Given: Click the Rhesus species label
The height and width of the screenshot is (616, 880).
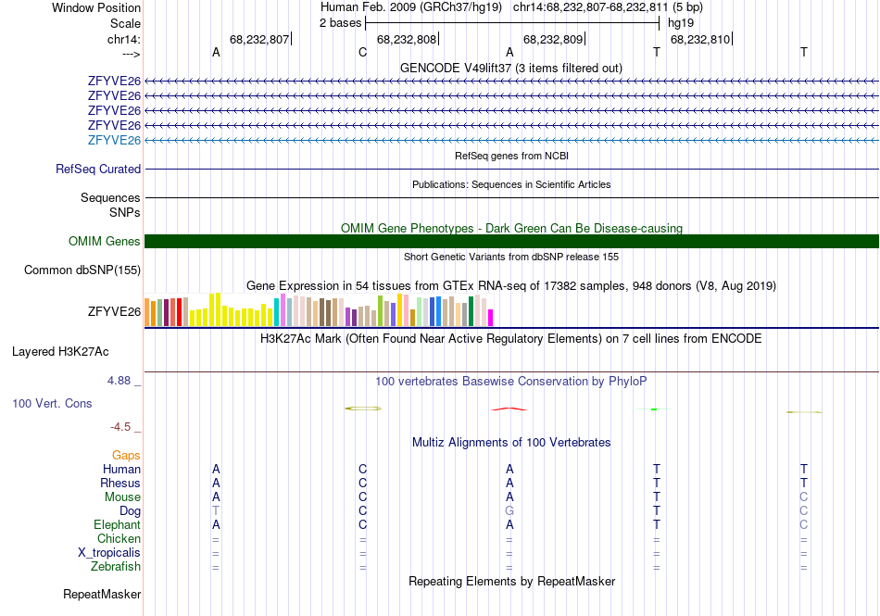Looking at the screenshot, I should [120, 483].
